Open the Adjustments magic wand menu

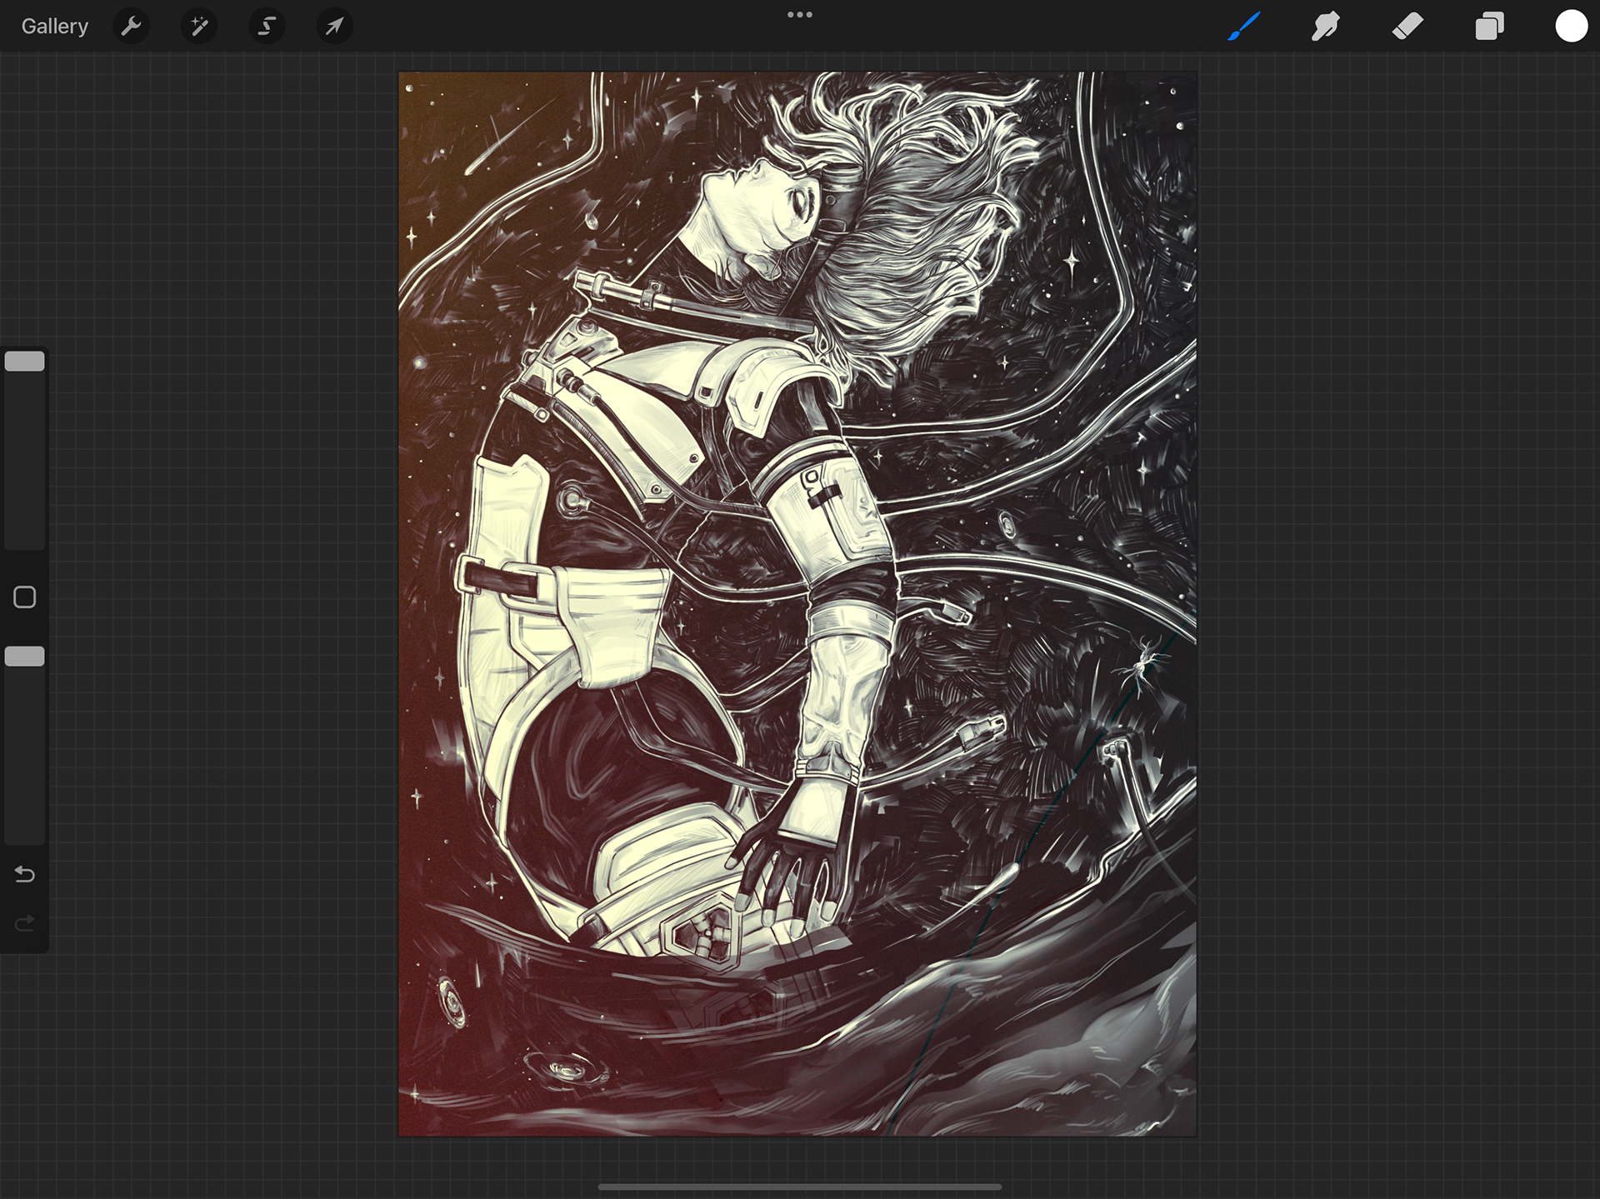[x=199, y=27]
